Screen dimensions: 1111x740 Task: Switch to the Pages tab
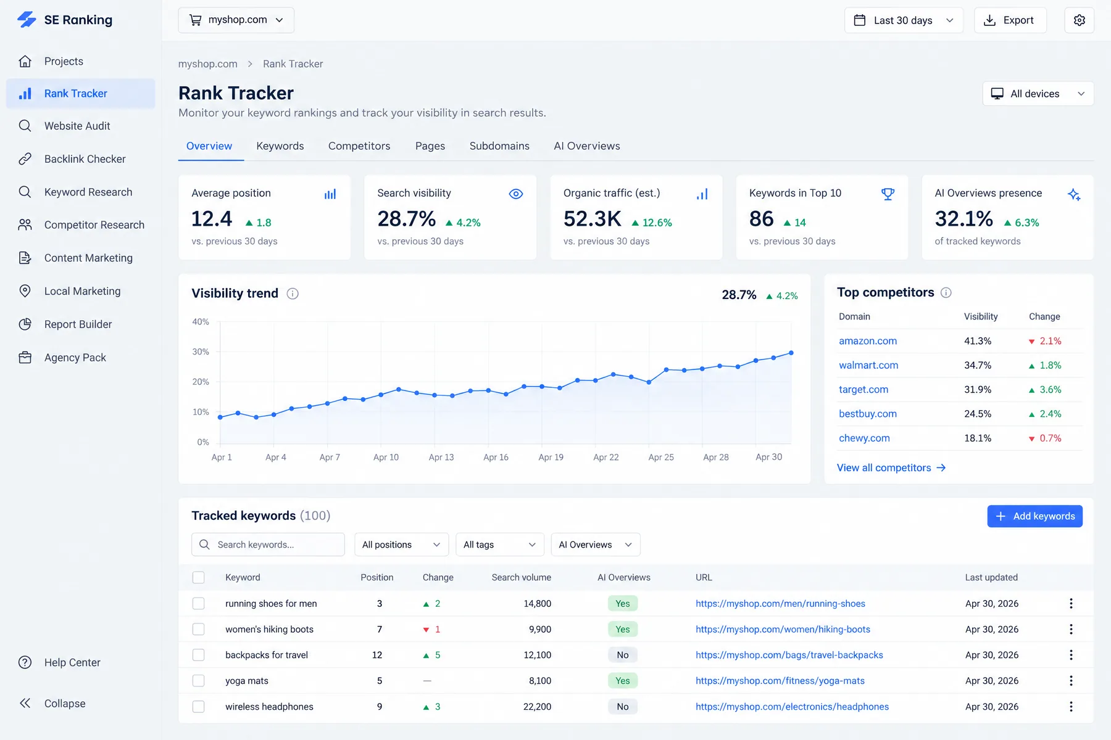tap(430, 146)
